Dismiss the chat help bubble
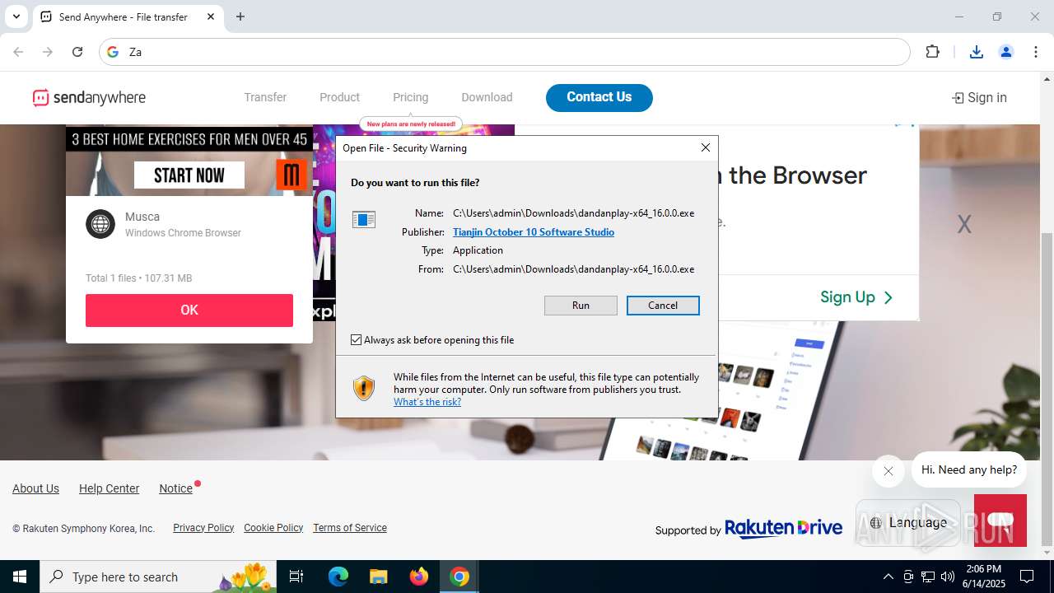 888,471
